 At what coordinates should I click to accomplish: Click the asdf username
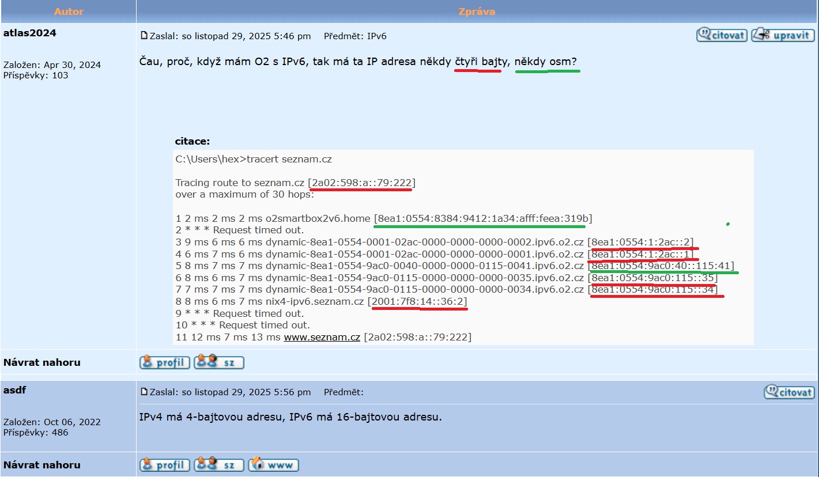[x=15, y=390]
